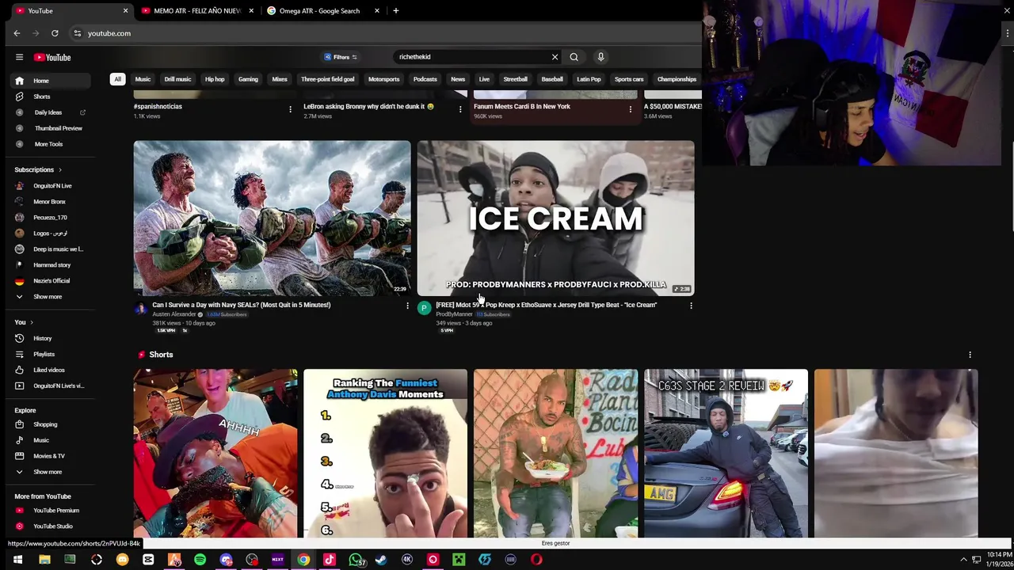Open Windows Start menu
Image resolution: width=1014 pixels, height=570 pixels.
coord(17,560)
